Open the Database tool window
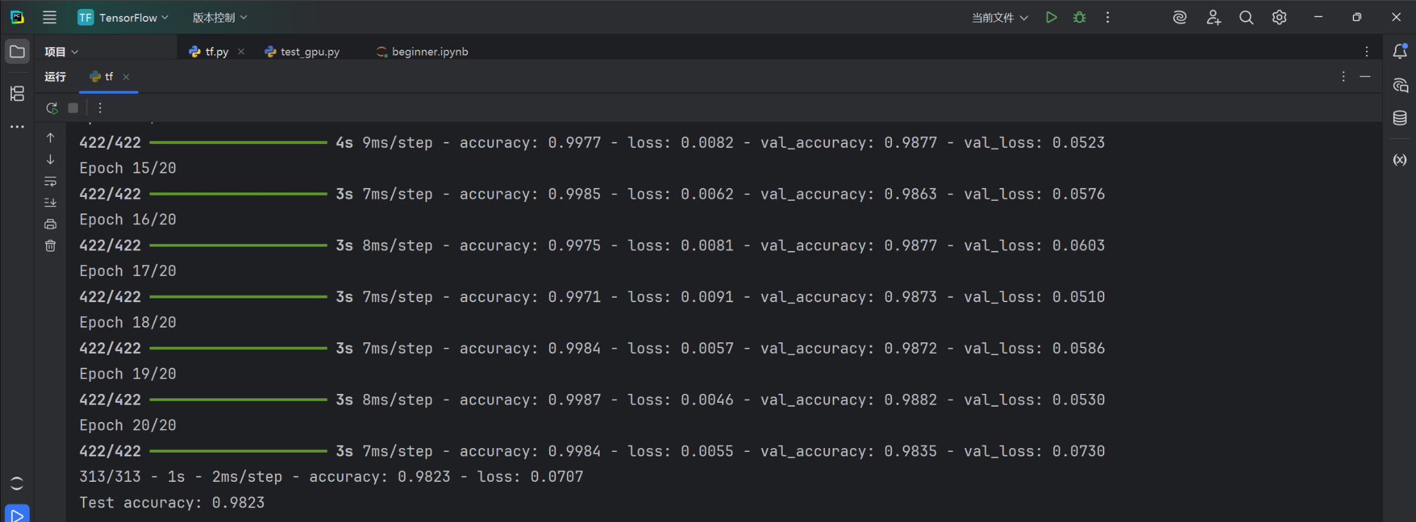Viewport: 1416px width, 522px height. 1399,118
